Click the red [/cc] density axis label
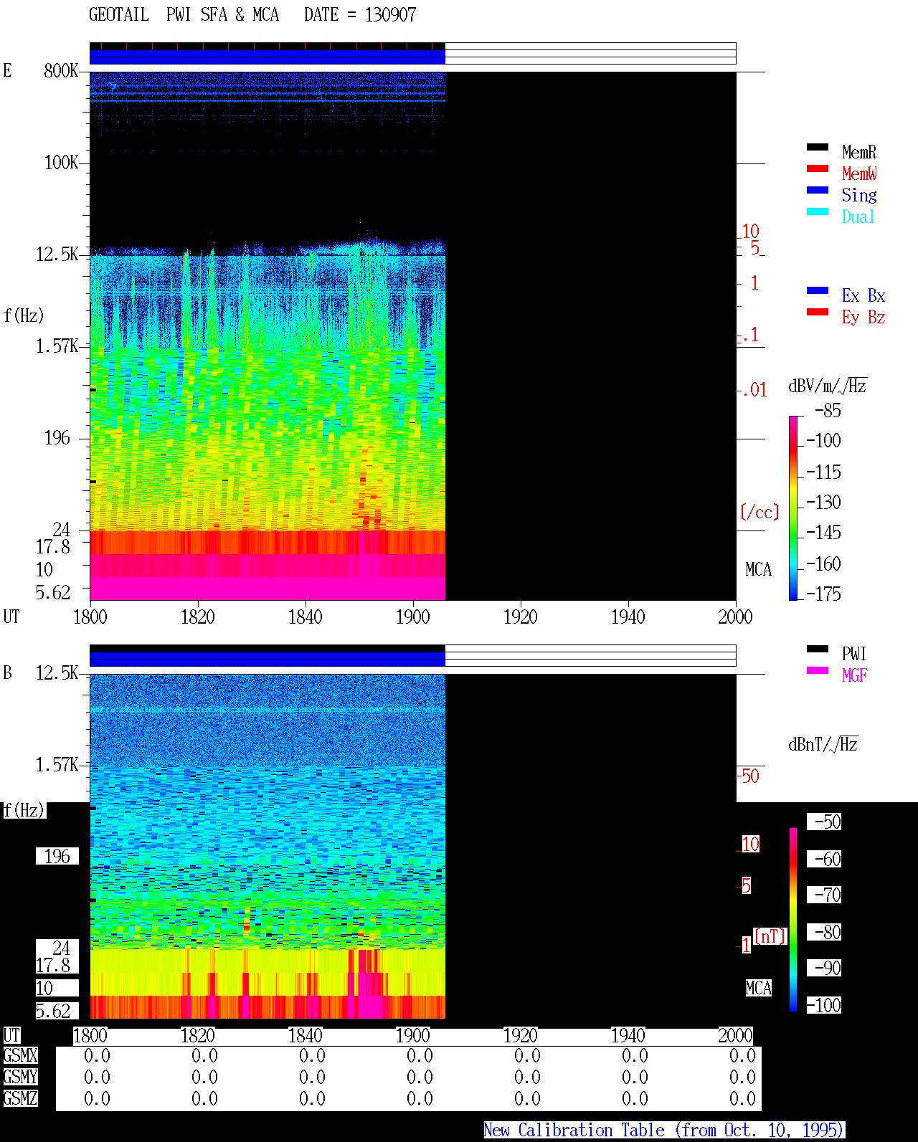 tap(760, 512)
